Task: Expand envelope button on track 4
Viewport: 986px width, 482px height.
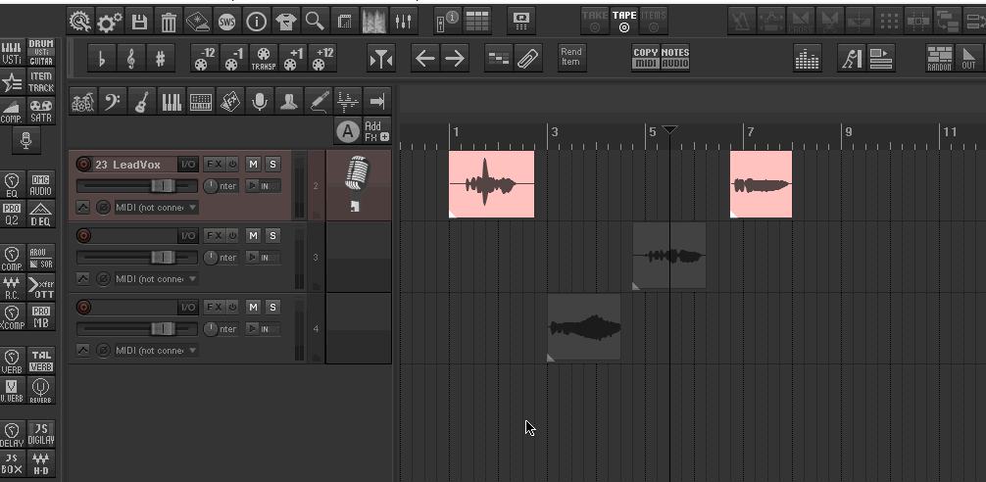Action: (x=83, y=351)
